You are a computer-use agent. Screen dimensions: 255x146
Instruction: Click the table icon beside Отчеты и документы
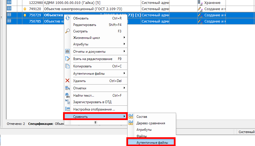(x=68, y=52)
